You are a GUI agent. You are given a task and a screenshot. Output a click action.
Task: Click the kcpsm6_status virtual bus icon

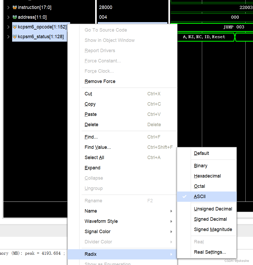pyautogui.click(x=15, y=37)
